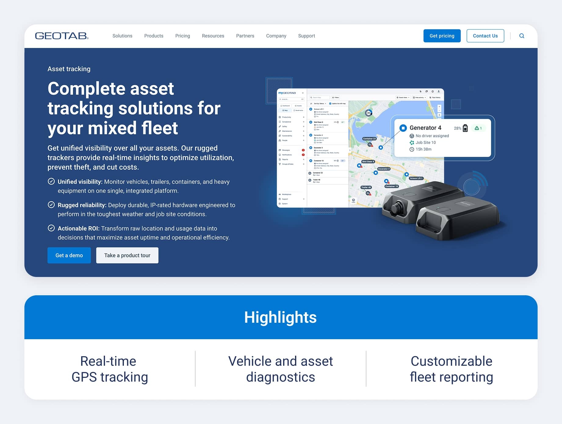562x424 pixels.
Task: Collapse MyGeotab sidebar with the double-chevron
Action: (x=303, y=93)
